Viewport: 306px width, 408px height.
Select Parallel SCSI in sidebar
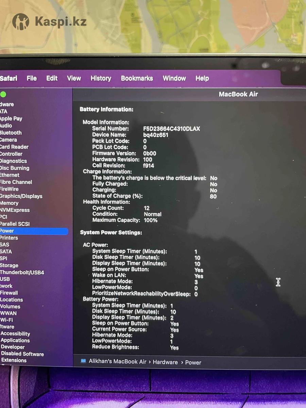coord(15,224)
